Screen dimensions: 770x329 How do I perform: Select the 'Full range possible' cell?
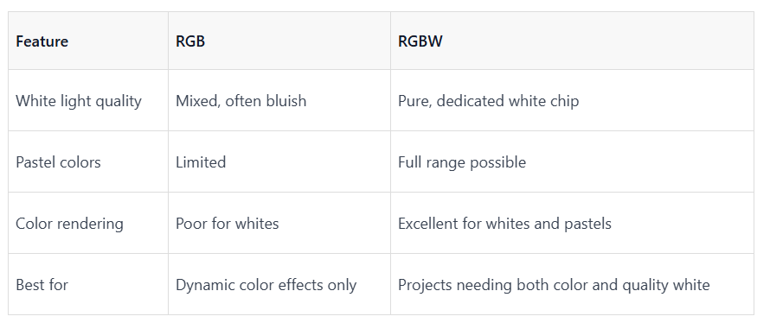(572, 161)
